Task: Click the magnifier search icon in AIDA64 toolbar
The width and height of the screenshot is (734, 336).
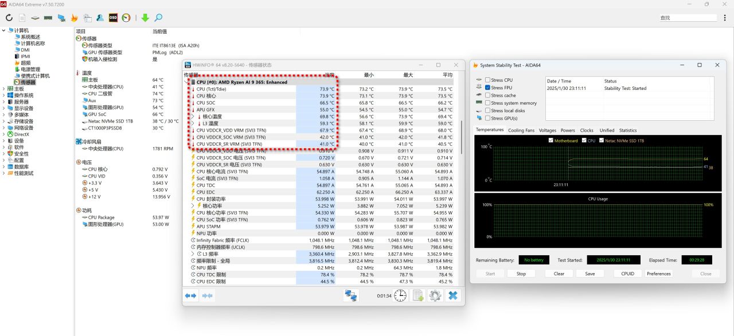Action: [x=158, y=18]
